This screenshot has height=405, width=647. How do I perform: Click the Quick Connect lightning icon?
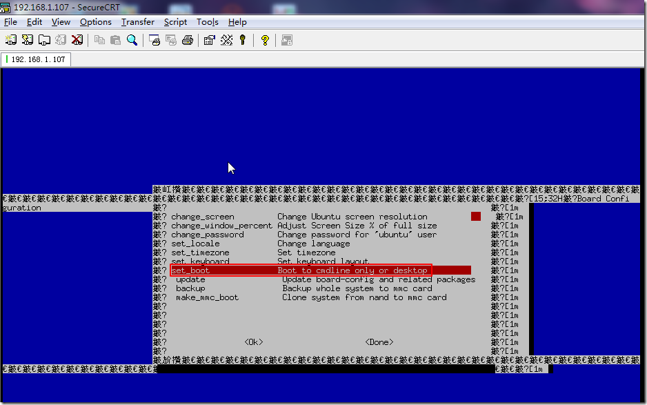point(28,40)
